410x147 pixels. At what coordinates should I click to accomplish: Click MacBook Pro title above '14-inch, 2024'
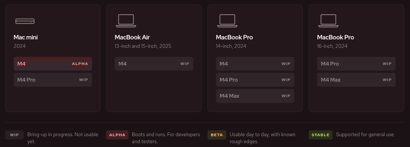tap(234, 37)
